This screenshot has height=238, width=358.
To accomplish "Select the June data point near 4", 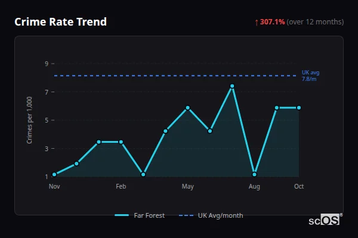I will [210, 131].
